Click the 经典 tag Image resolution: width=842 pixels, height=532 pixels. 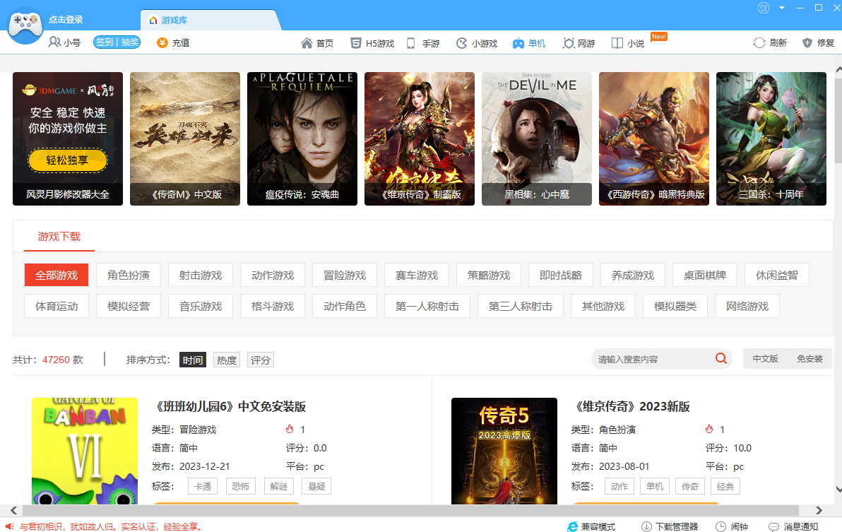(725, 486)
